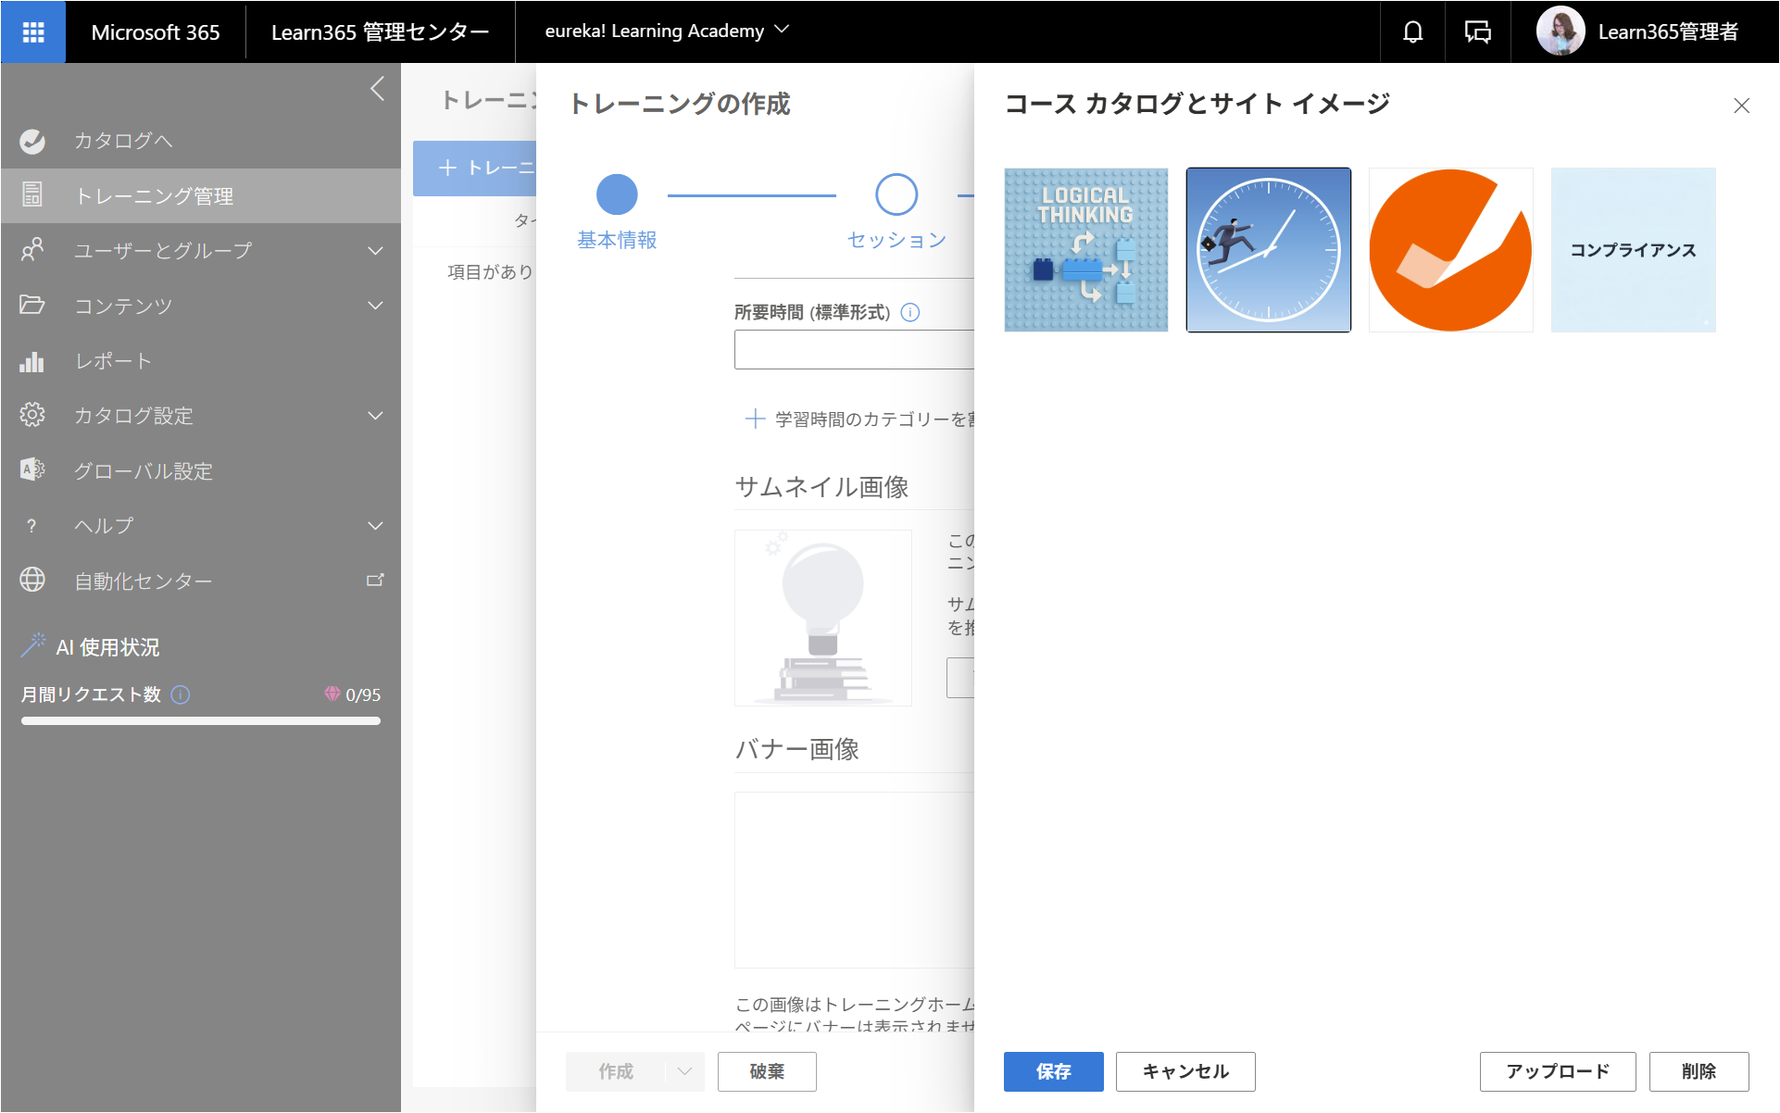Select the セッション step
This screenshot has width=1780, height=1113.
[x=896, y=212]
